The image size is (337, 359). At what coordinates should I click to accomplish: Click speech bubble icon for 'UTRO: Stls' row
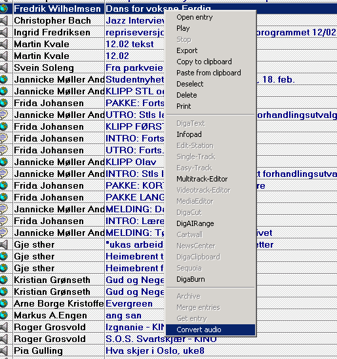[4, 115]
